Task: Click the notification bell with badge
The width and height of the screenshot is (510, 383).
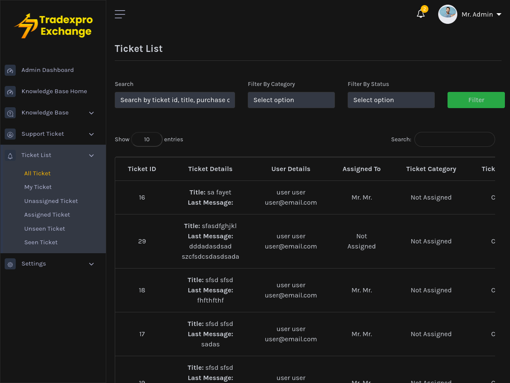Action: (x=420, y=14)
